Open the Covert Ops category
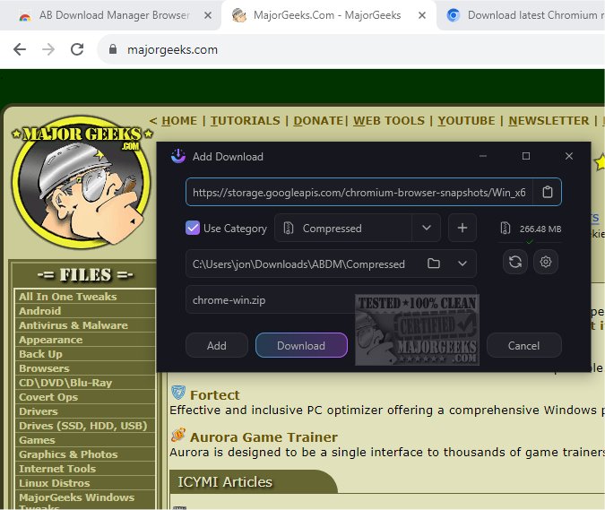605x510 pixels. [x=48, y=396]
